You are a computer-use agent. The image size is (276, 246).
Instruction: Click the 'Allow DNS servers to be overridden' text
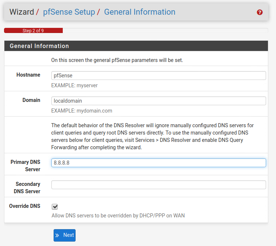[118, 216]
